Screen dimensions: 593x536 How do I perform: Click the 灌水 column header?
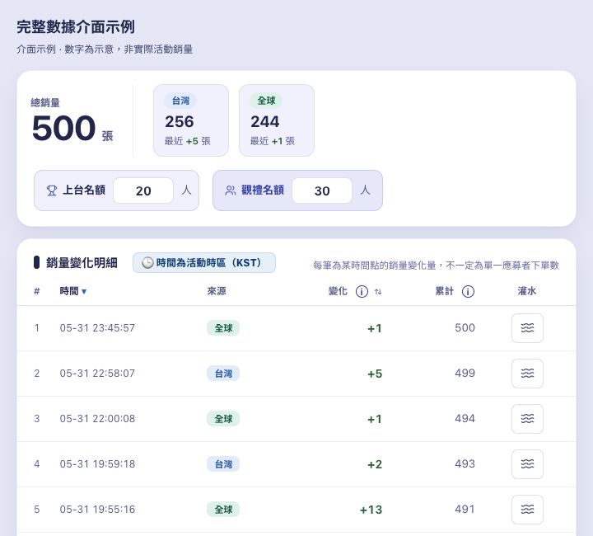pyautogui.click(x=527, y=291)
